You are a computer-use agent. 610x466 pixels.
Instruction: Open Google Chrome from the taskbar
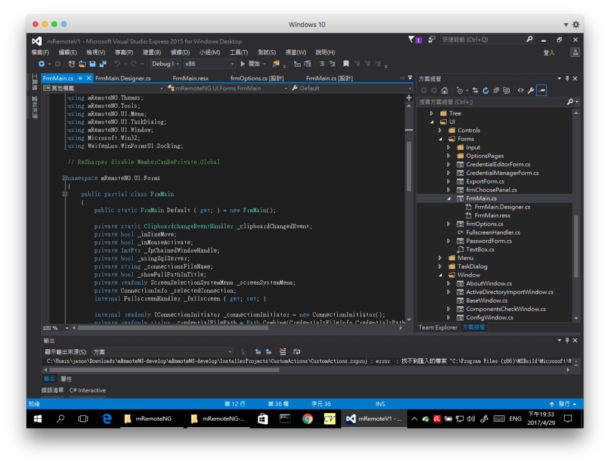point(307,418)
